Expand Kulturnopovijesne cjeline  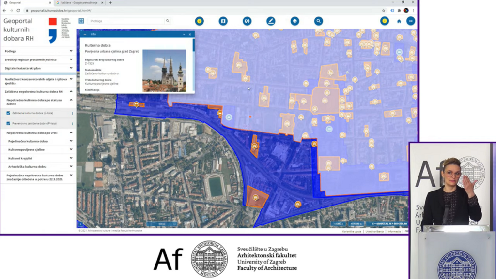tap(38, 149)
